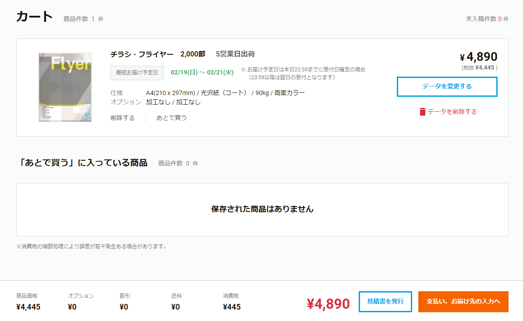Click the 5営業日出荷 shipping label
The height and width of the screenshot is (321, 523).
(x=235, y=54)
